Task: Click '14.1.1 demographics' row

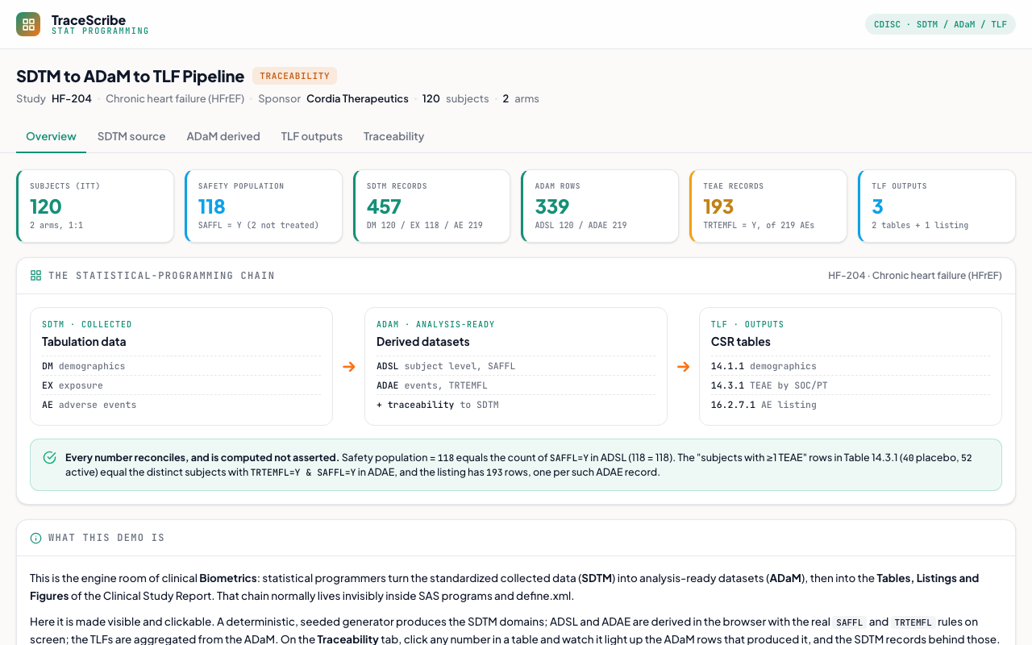Action: tap(851, 366)
